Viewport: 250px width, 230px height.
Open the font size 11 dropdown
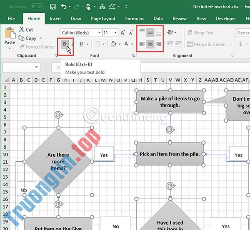[x=115, y=32]
